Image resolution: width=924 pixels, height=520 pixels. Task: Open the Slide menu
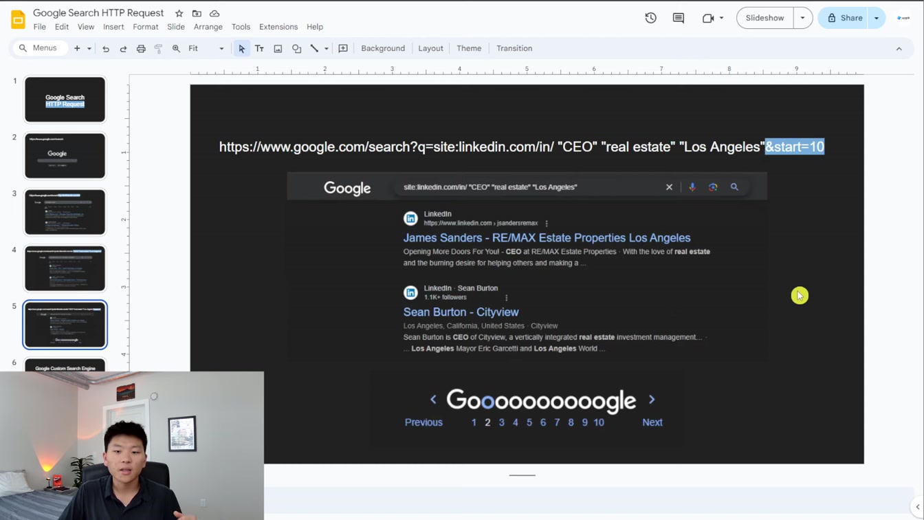point(176,27)
